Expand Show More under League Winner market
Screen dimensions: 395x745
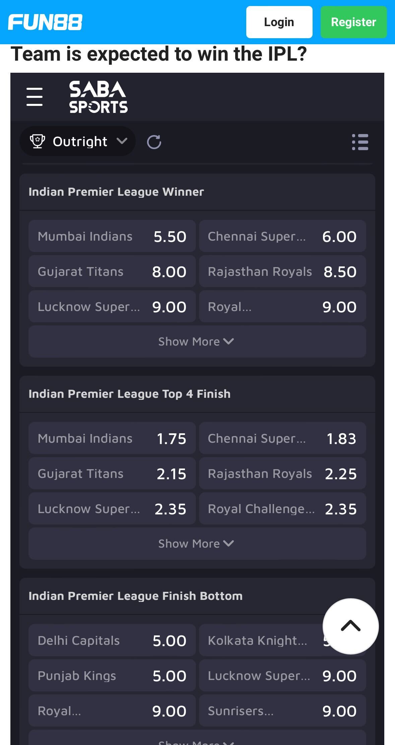197,341
